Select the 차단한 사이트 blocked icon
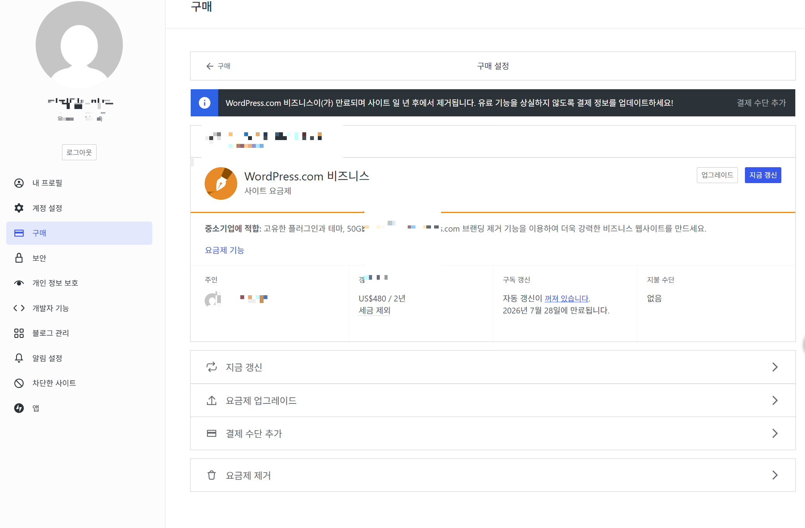The height and width of the screenshot is (528, 805). pyautogui.click(x=19, y=383)
